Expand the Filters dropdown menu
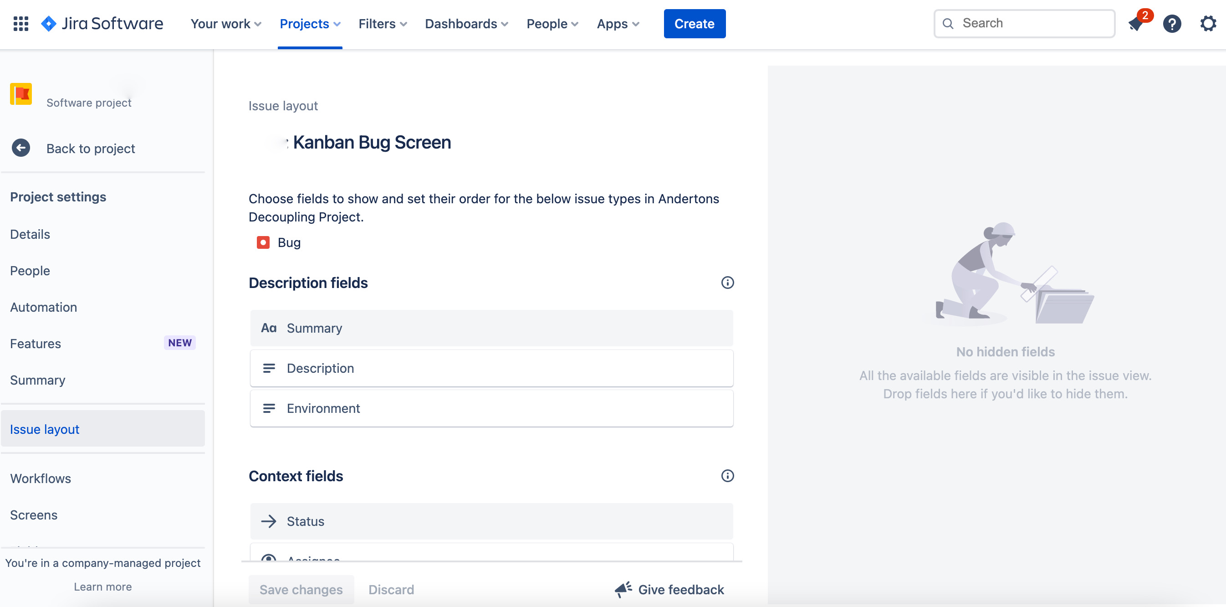This screenshot has height=607, width=1226. click(383, 24)
